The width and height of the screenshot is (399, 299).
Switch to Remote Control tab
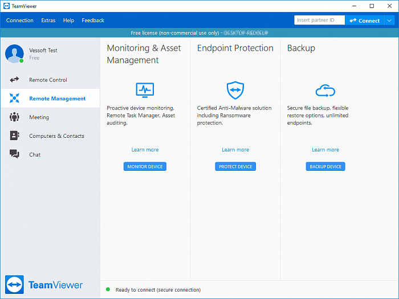[50, 80]
